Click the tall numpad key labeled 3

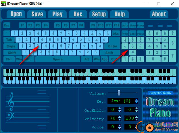[173, 43]
